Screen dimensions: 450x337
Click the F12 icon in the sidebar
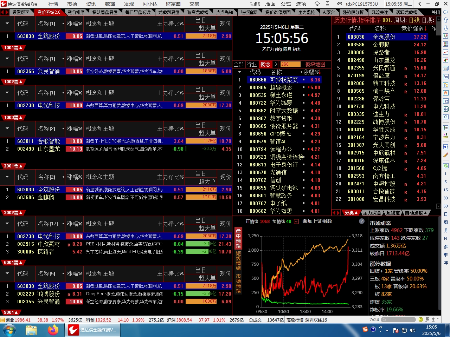[445, 101]
